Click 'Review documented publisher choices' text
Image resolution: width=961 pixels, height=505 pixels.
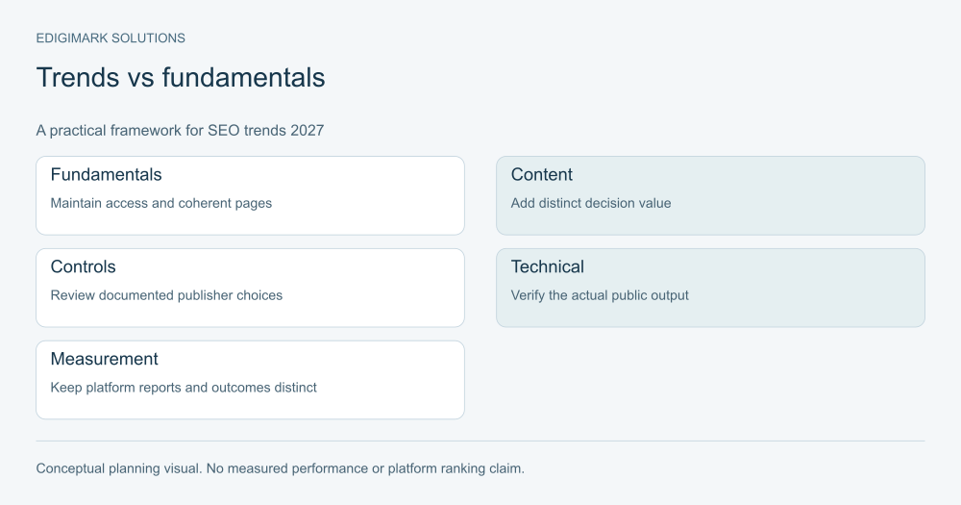click(x=166, y=295)
